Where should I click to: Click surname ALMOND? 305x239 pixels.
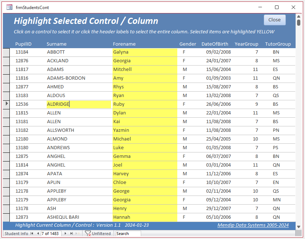click(57, 139)
